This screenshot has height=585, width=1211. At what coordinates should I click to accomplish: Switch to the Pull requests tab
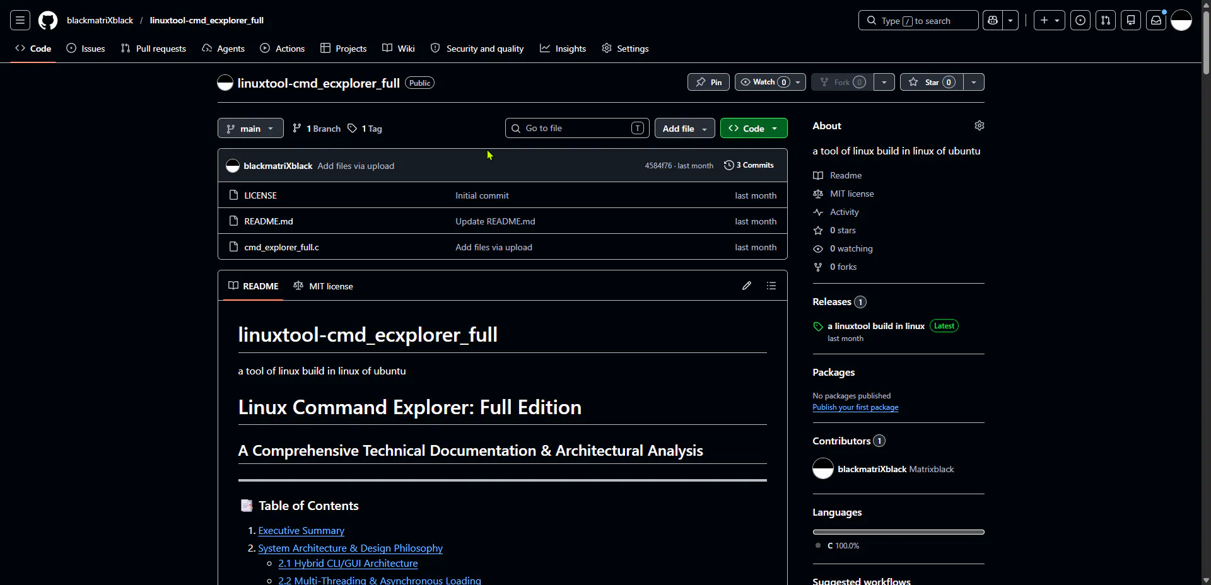pos(153,49)
